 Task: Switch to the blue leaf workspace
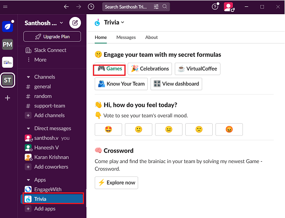[x=8, y=27]
